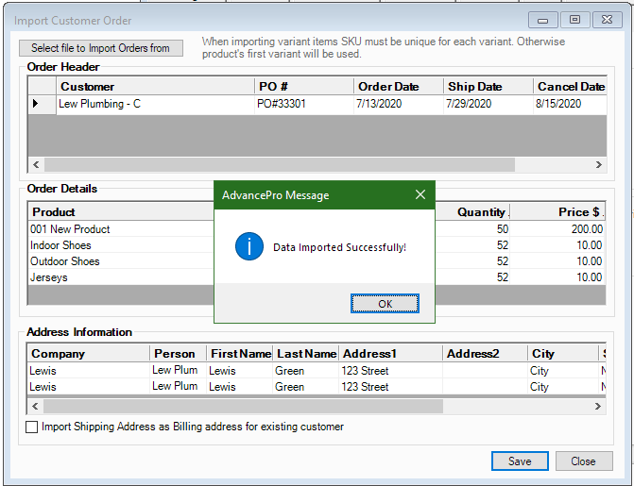
Task: Close the AdvancePro Message popup with X
Action: point(420,195)
